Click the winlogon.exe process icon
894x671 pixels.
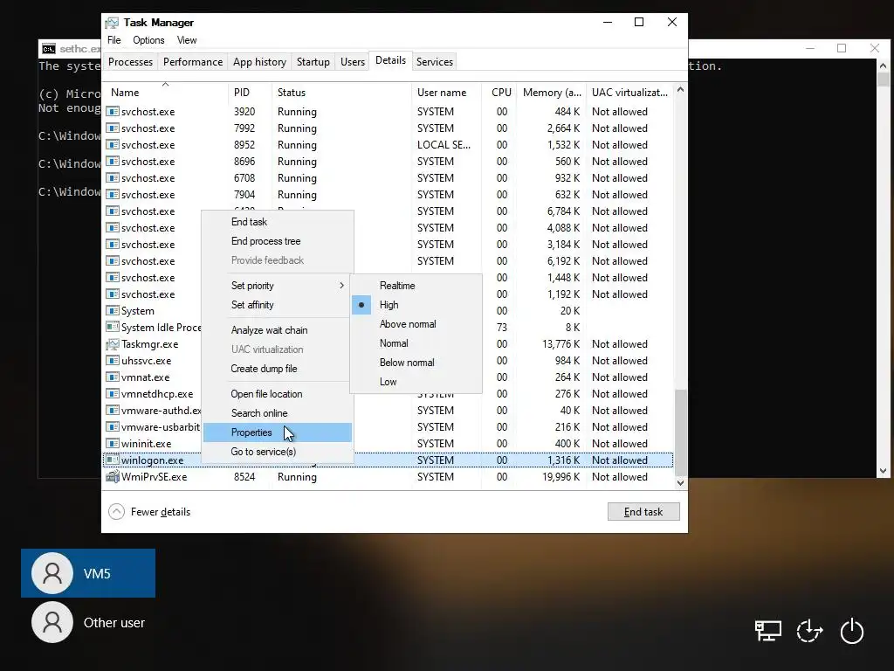[113, 460]
